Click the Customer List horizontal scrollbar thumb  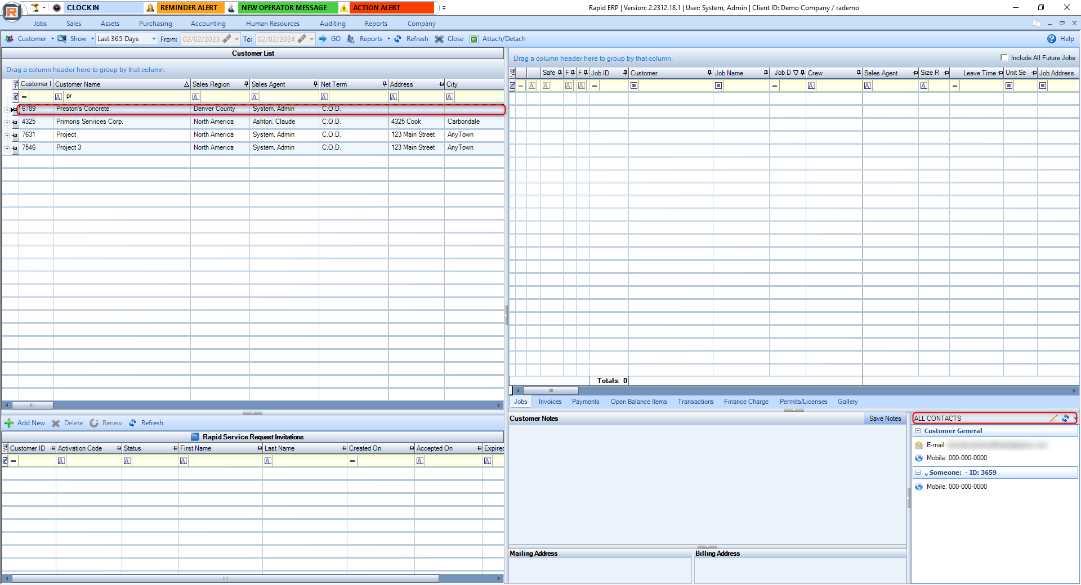[33, 405]
